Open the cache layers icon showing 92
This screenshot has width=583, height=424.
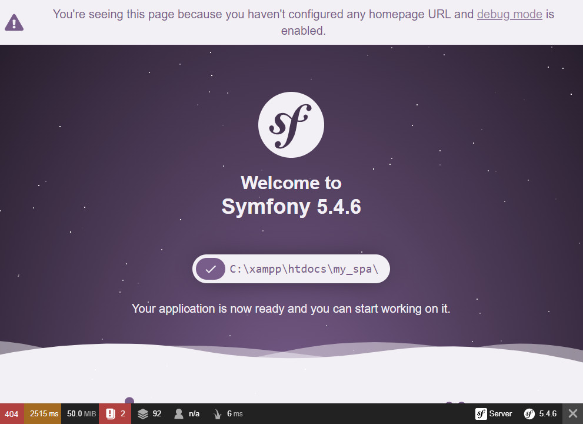pos(149,413)
